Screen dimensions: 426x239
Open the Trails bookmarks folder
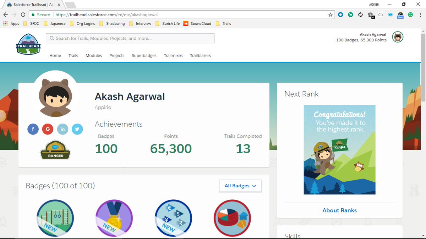coord(223,24)
